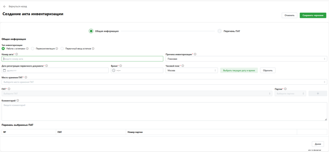Click Вернуться назад link
The height and width of the screenshot is (152, 329).
[18, 7]
